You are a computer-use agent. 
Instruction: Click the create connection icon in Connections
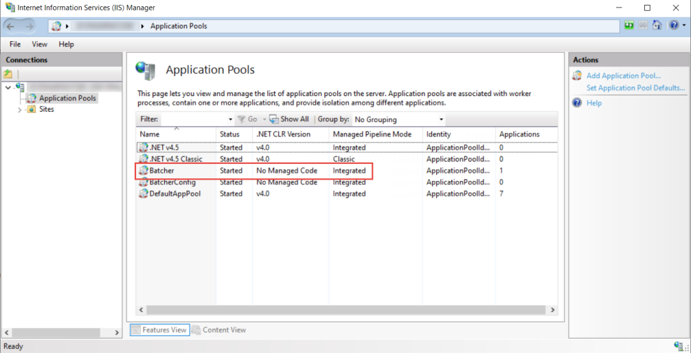pyautogui.click(x=8, y=74)
